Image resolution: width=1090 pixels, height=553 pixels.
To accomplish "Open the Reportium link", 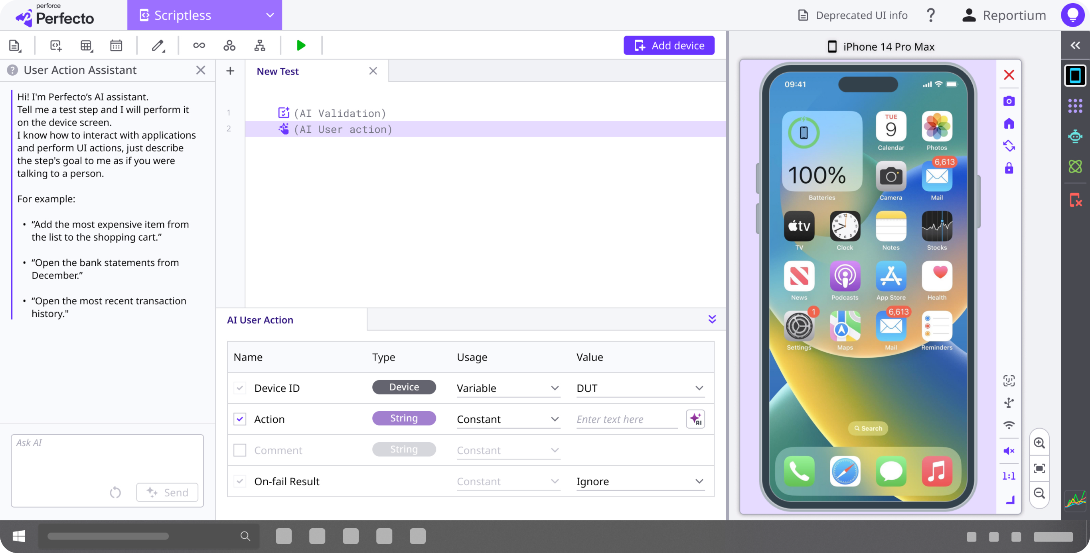I will [1004, 15].
